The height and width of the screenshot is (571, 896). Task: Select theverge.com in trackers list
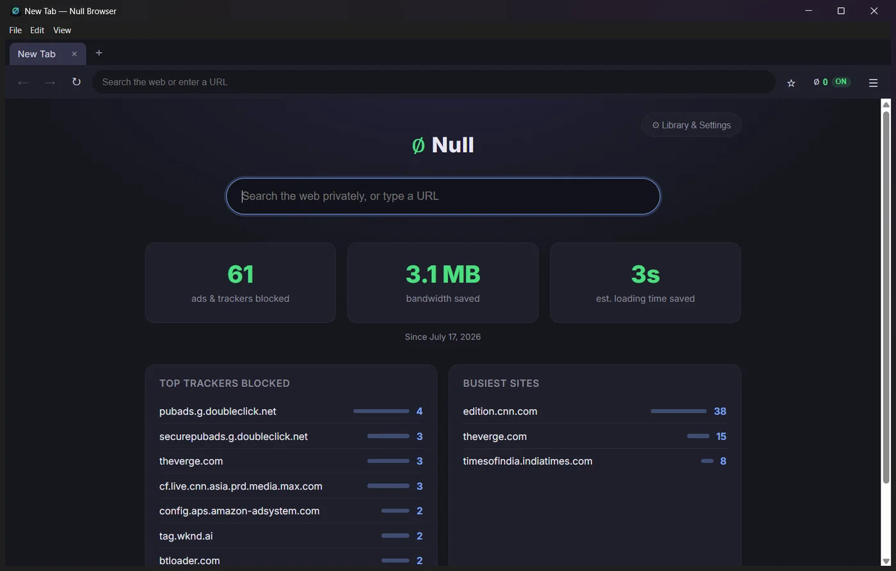pos(291,461)
